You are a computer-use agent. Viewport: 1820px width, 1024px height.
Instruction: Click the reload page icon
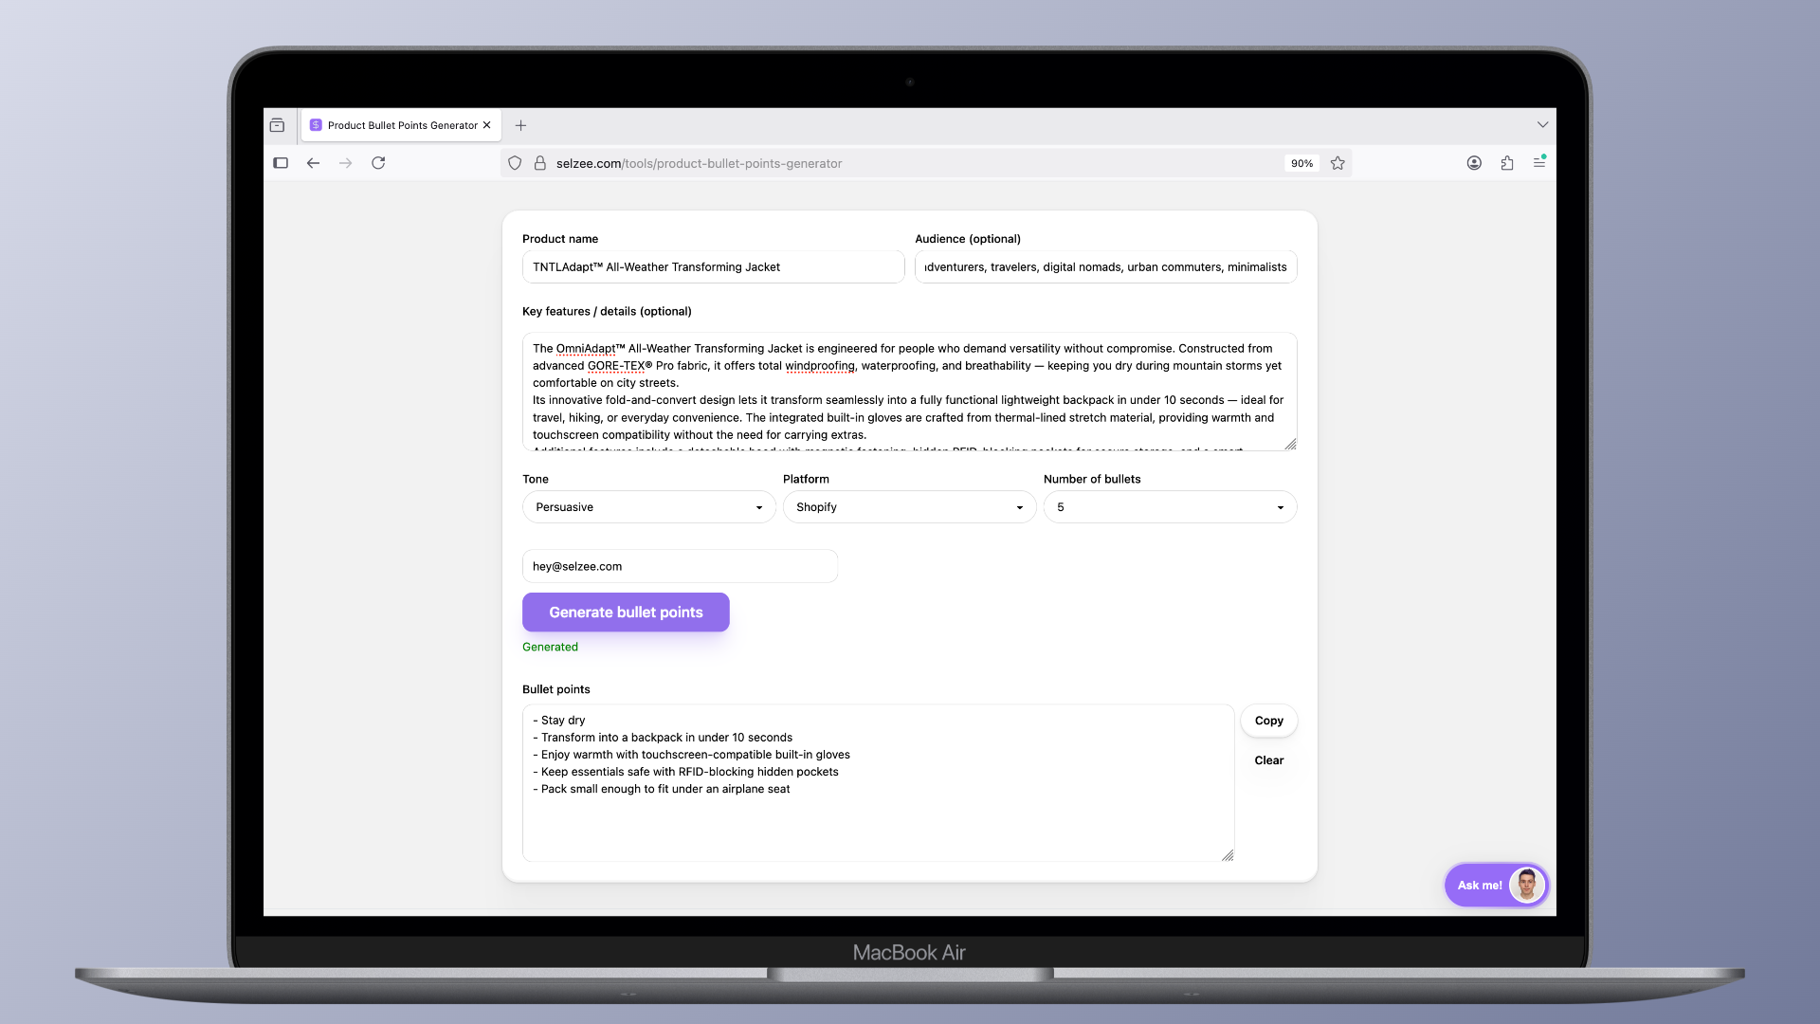click(378, 163)
